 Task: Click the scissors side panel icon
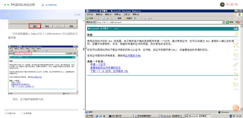(x=236, y=35)
